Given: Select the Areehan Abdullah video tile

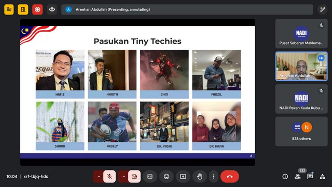Looking at the screenshot, I should pos(301,66).
